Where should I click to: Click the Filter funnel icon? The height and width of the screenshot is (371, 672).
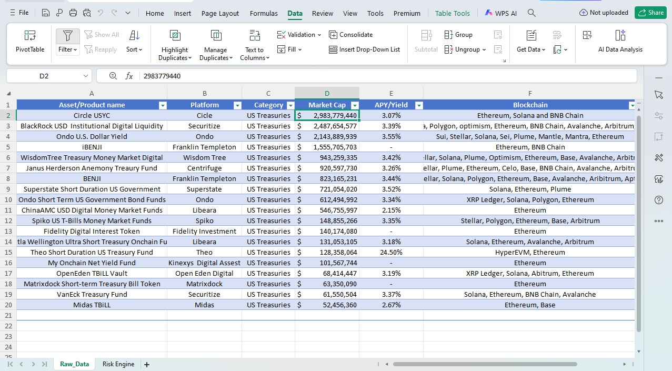[68, 36]
